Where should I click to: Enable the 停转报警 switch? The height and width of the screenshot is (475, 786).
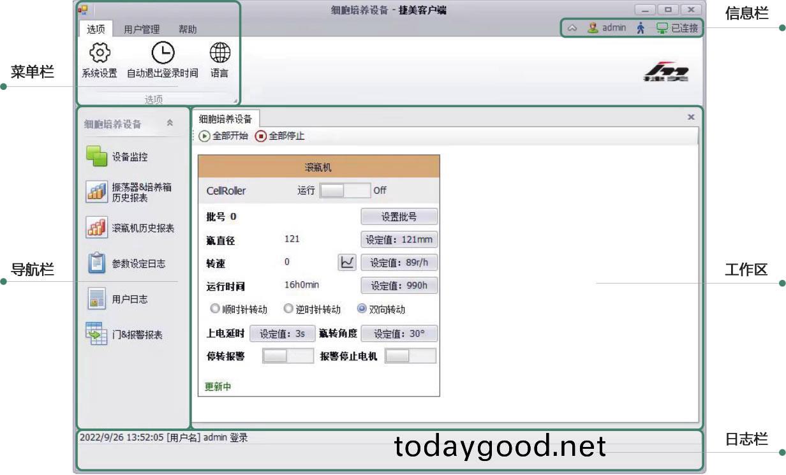288,356
